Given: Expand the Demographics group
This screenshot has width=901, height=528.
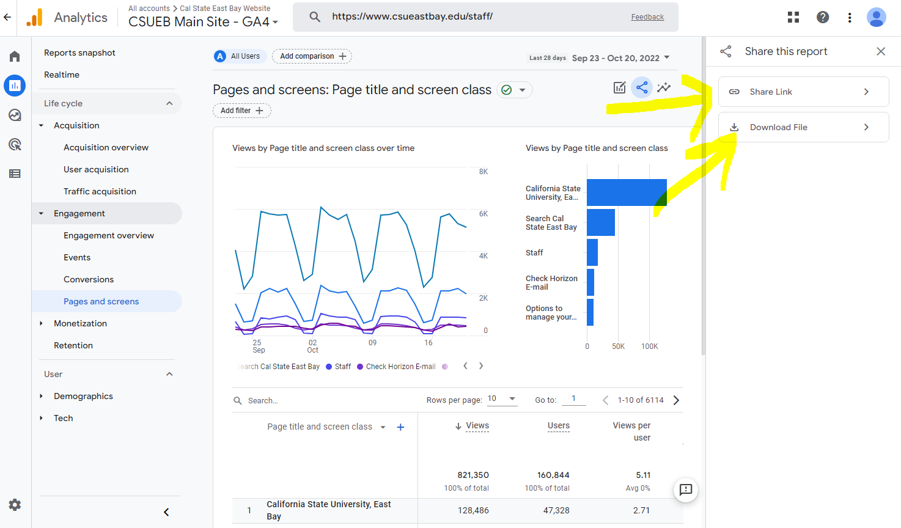Looking at the screenshot, I should [41, 396].
